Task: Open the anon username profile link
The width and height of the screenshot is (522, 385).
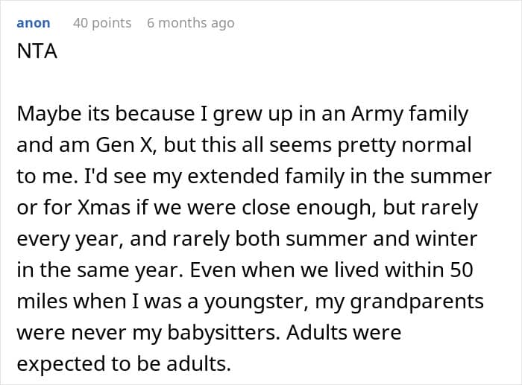Action: (x=34, y=23)
